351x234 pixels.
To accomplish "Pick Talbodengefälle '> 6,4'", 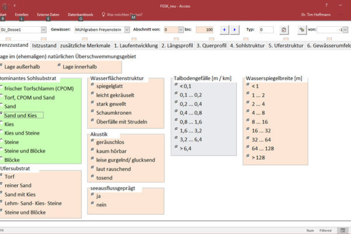I will click(183, 149).
